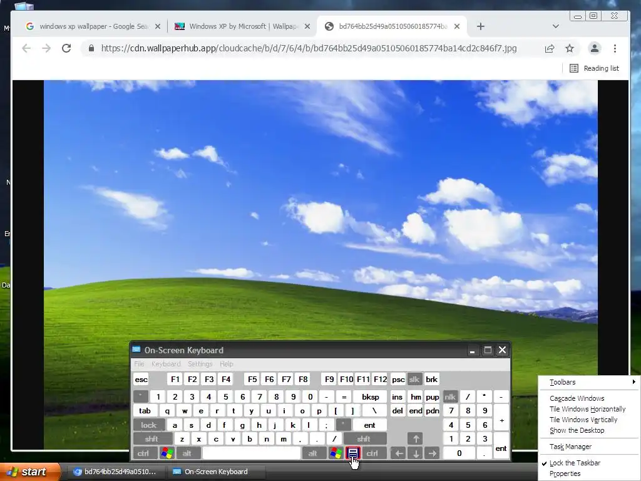The height and width of the screenshot is (481, 641).
Task: Toggle caps lock with lock key
Action: (149, 425)
